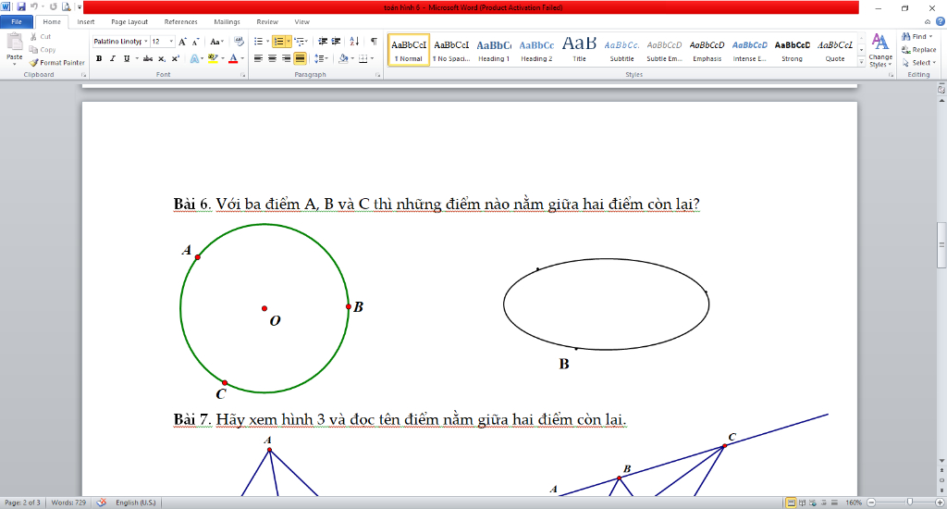Open Microsoft Word Help question mark
Image resolution: width=947 pixels, height=509 pixels.
[940, 22]
